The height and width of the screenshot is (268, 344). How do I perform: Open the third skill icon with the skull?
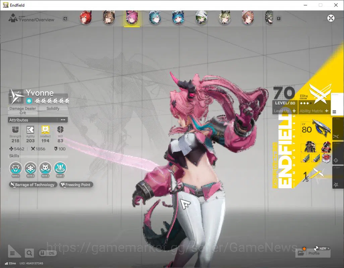coord(45,168)
